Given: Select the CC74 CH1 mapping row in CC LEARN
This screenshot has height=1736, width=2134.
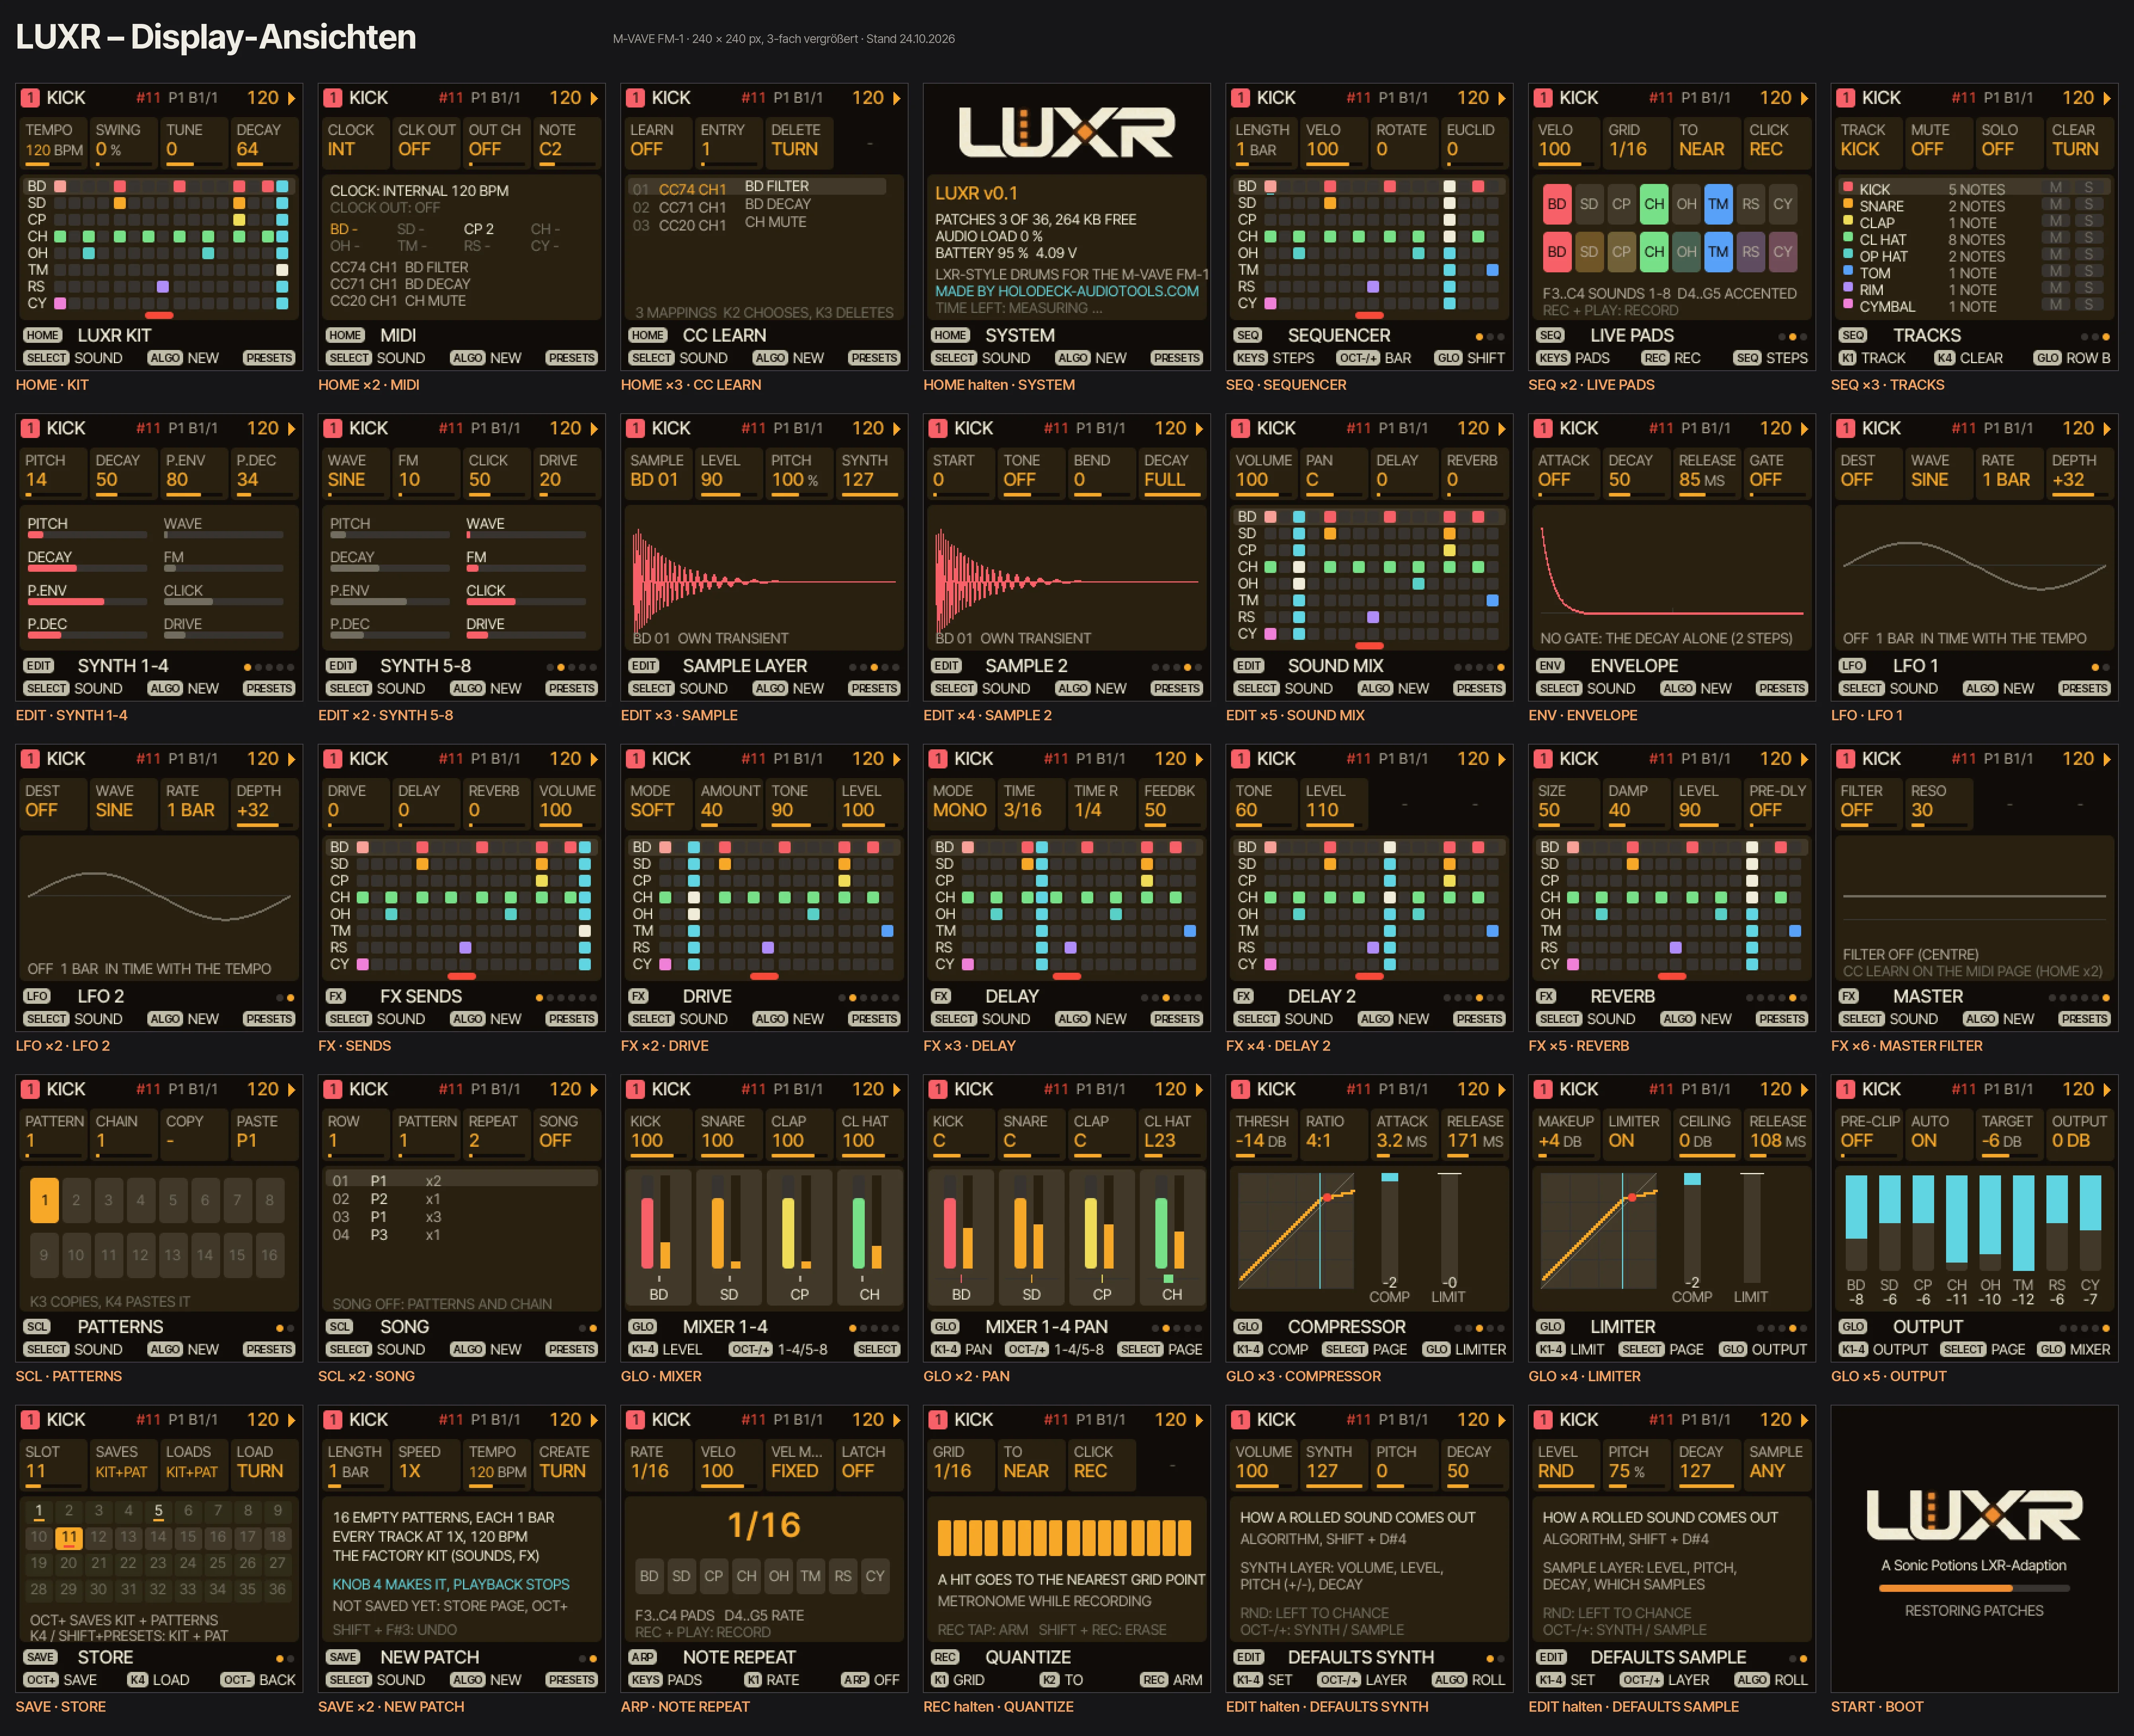Looking at the screenshot, I should click(757, 188).
